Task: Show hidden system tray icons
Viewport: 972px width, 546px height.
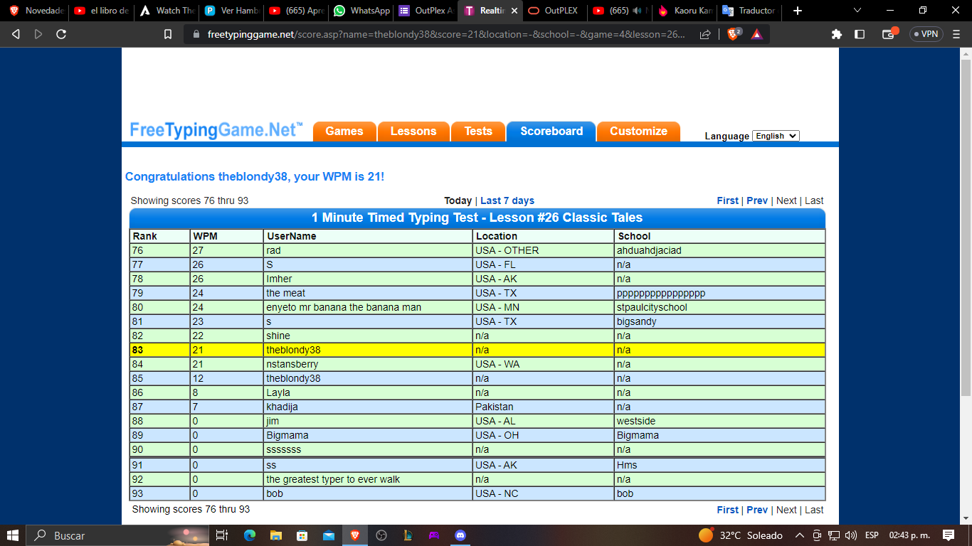Action: click(x=800, y=535)
